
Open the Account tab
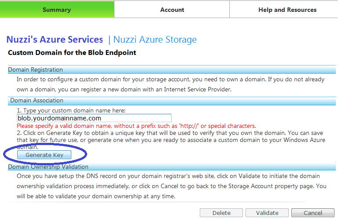(x=172, y=10)
